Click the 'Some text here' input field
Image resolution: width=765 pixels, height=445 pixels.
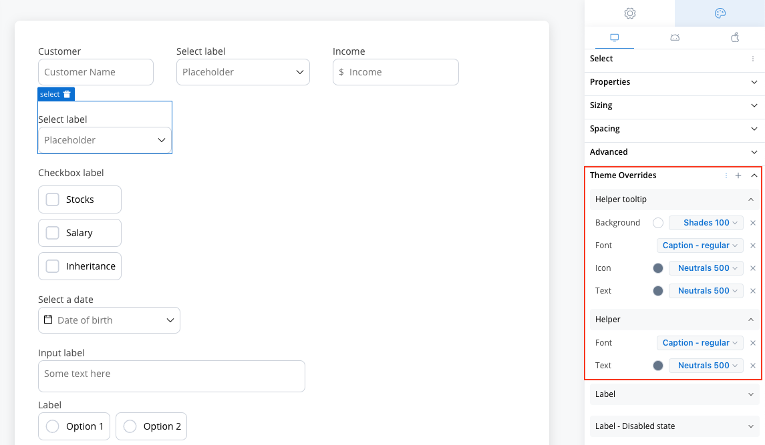[172, 376]
